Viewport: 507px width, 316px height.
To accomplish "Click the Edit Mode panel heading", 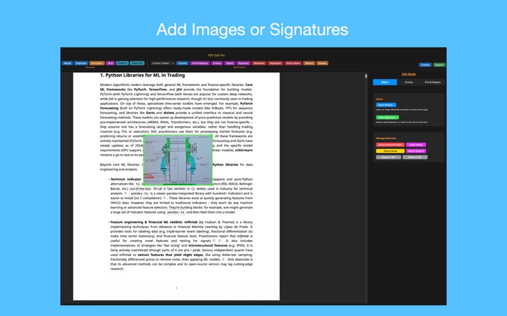I will click(409, 74).
